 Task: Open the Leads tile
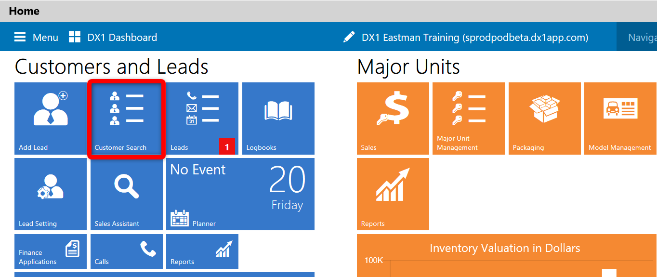point(202,119)
